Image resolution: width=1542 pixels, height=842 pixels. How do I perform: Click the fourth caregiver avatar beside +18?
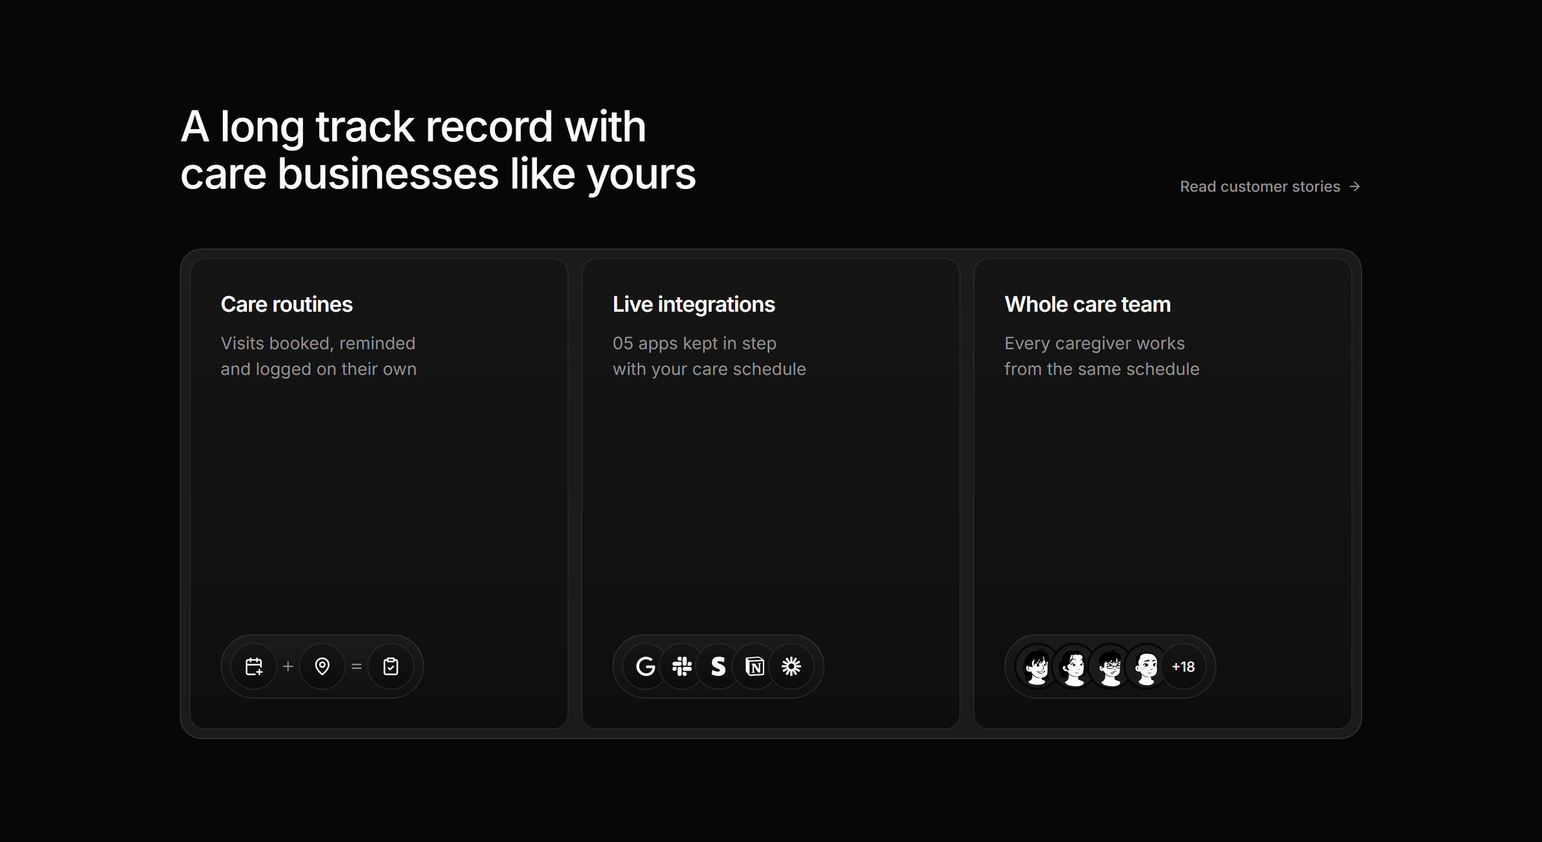point(1147,666)
